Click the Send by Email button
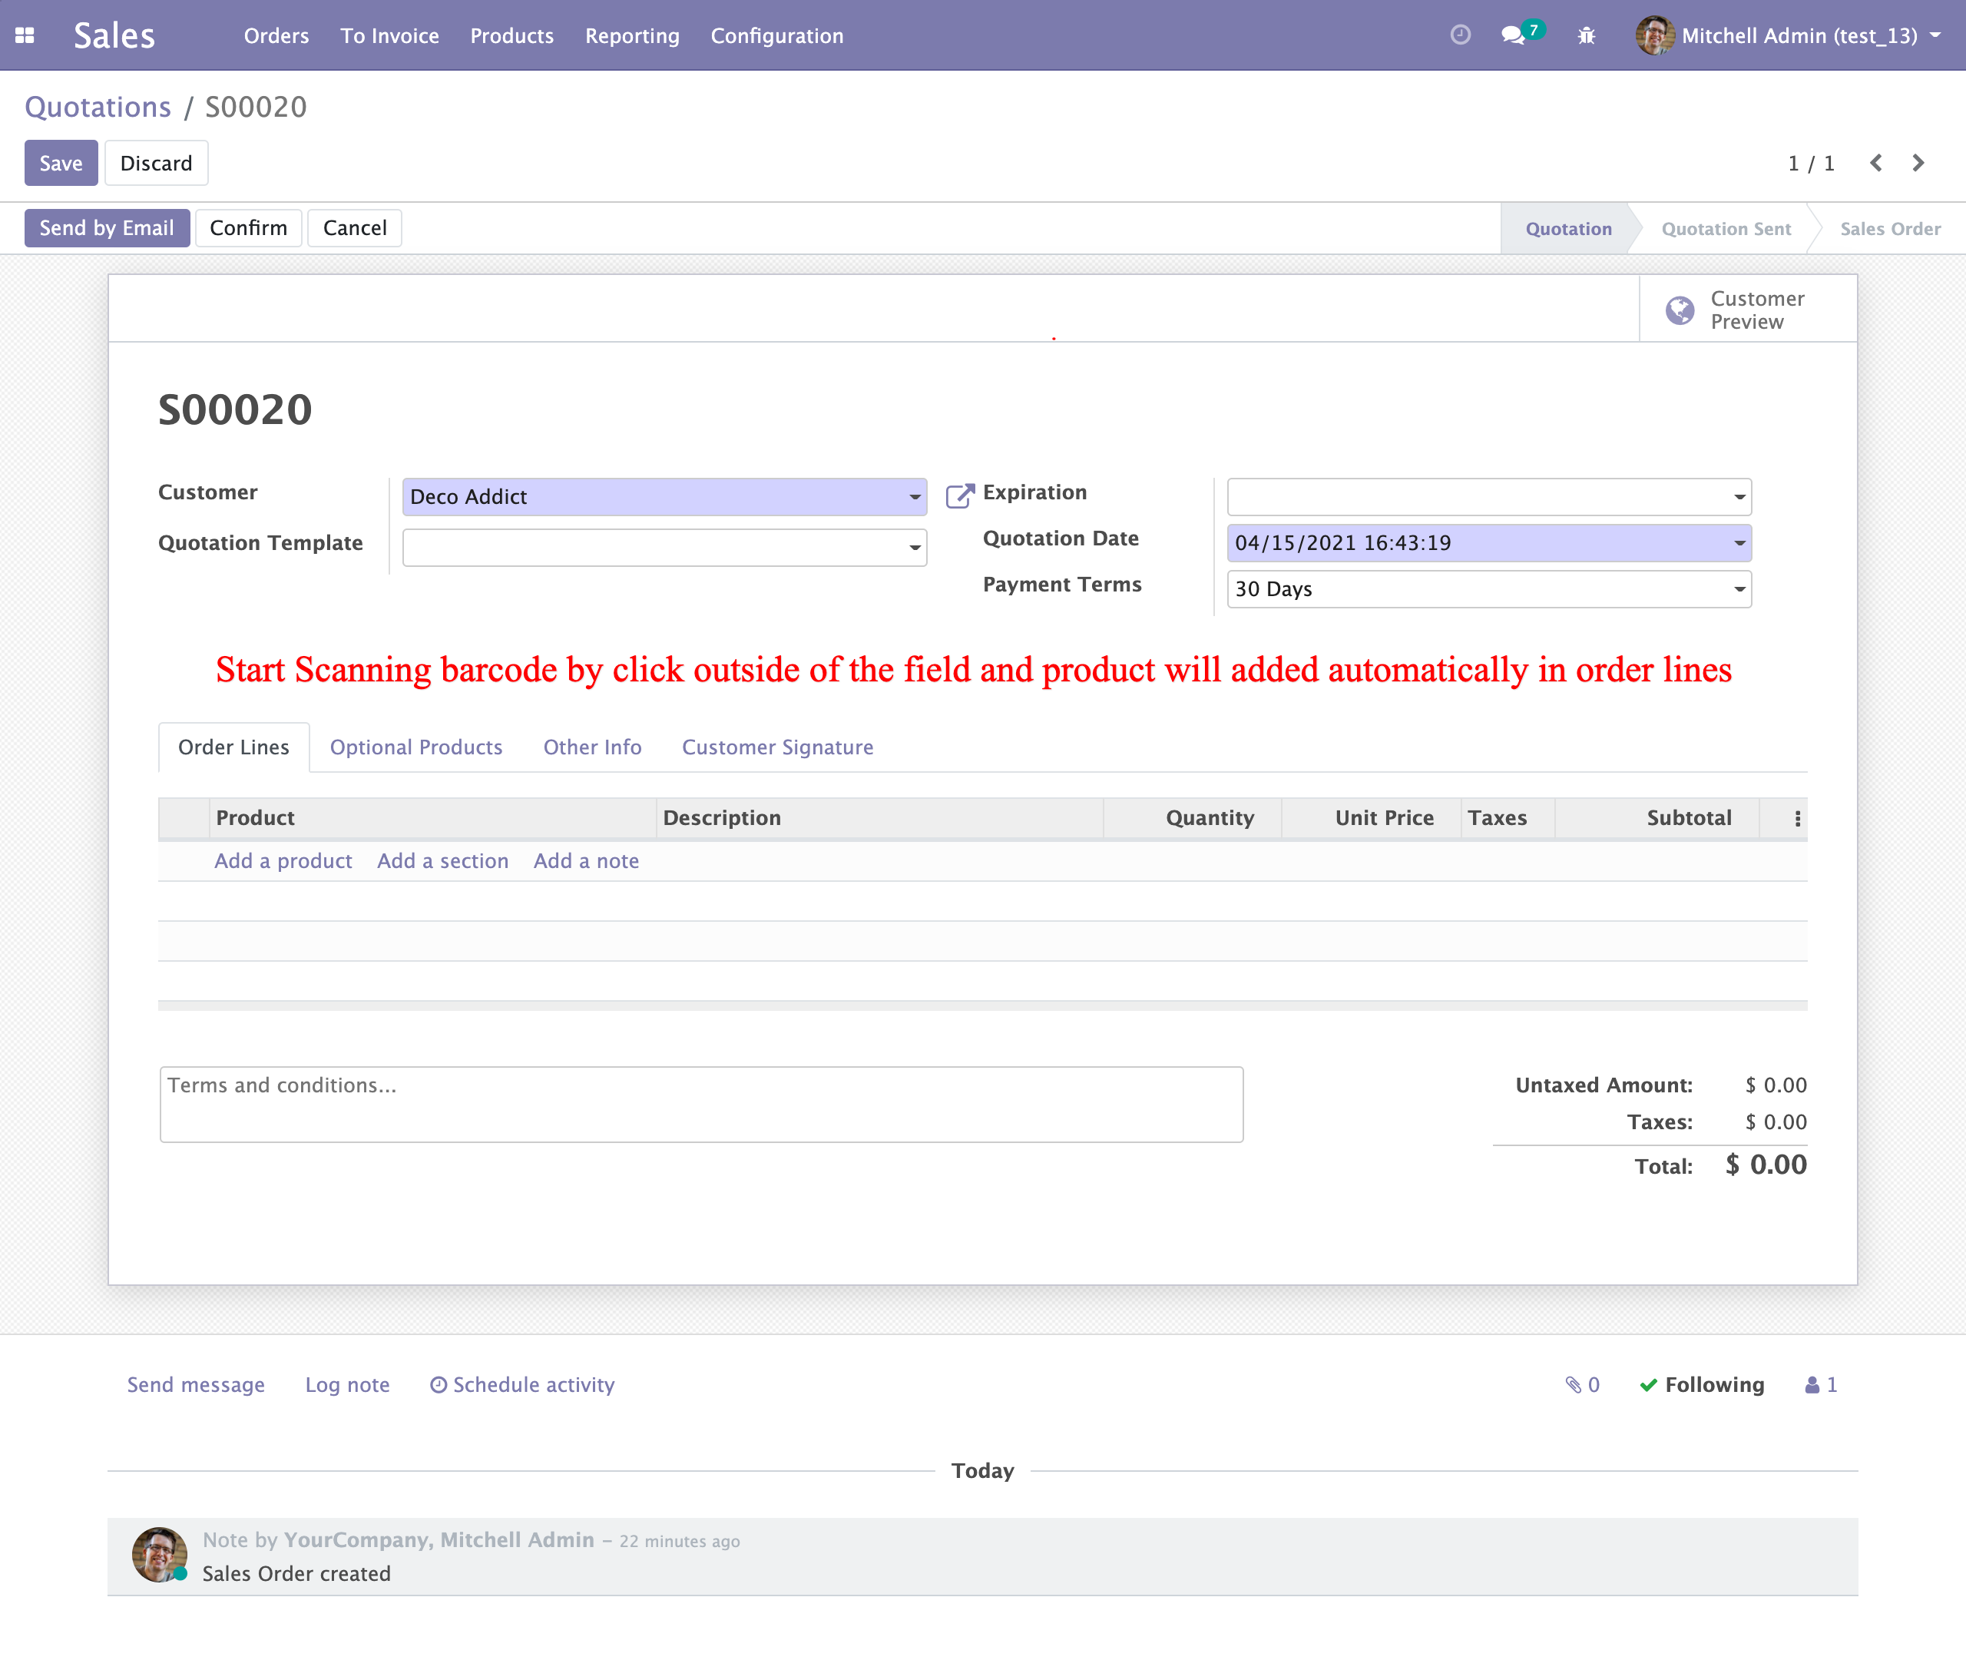The height and width of the screenshot is (1670, 1966). coord(106,228)
